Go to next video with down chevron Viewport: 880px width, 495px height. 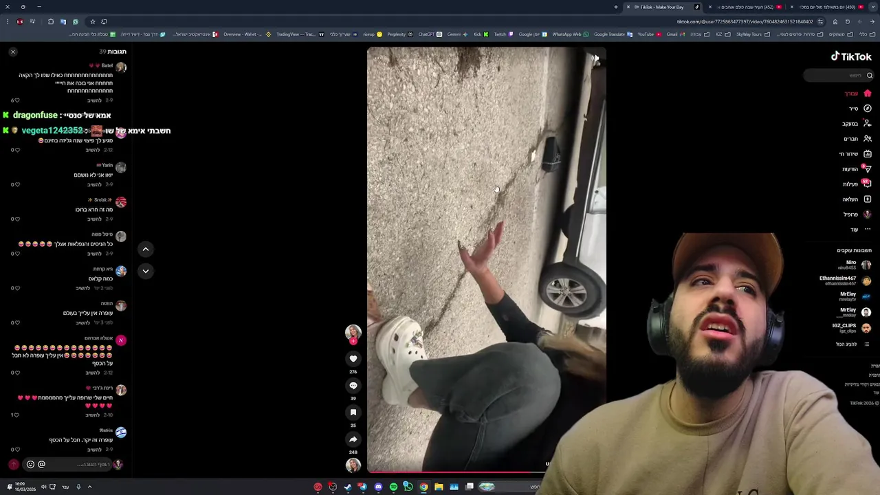(145, 271)
